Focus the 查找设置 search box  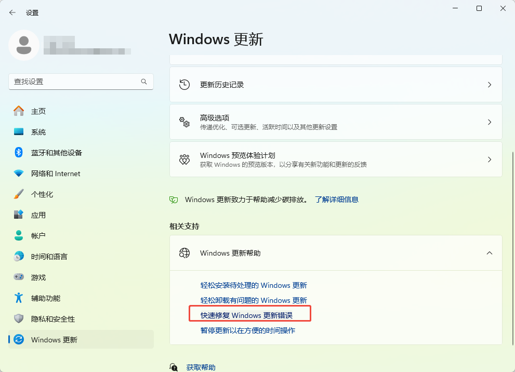coord(81,82)
